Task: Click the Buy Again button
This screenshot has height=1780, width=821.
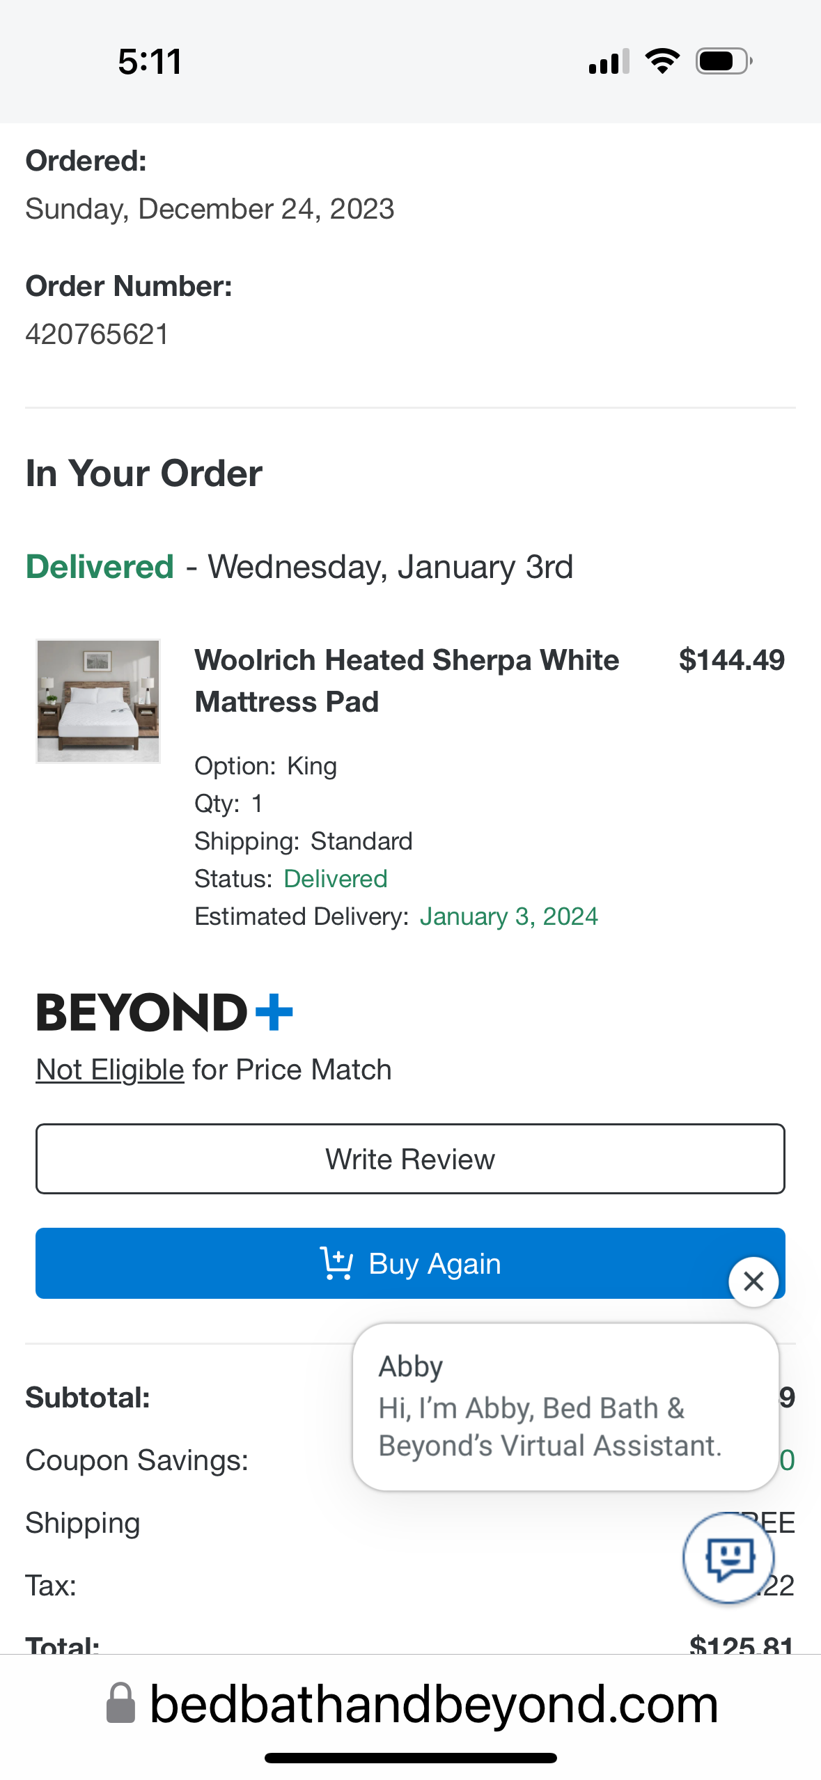Action: 410,1263
